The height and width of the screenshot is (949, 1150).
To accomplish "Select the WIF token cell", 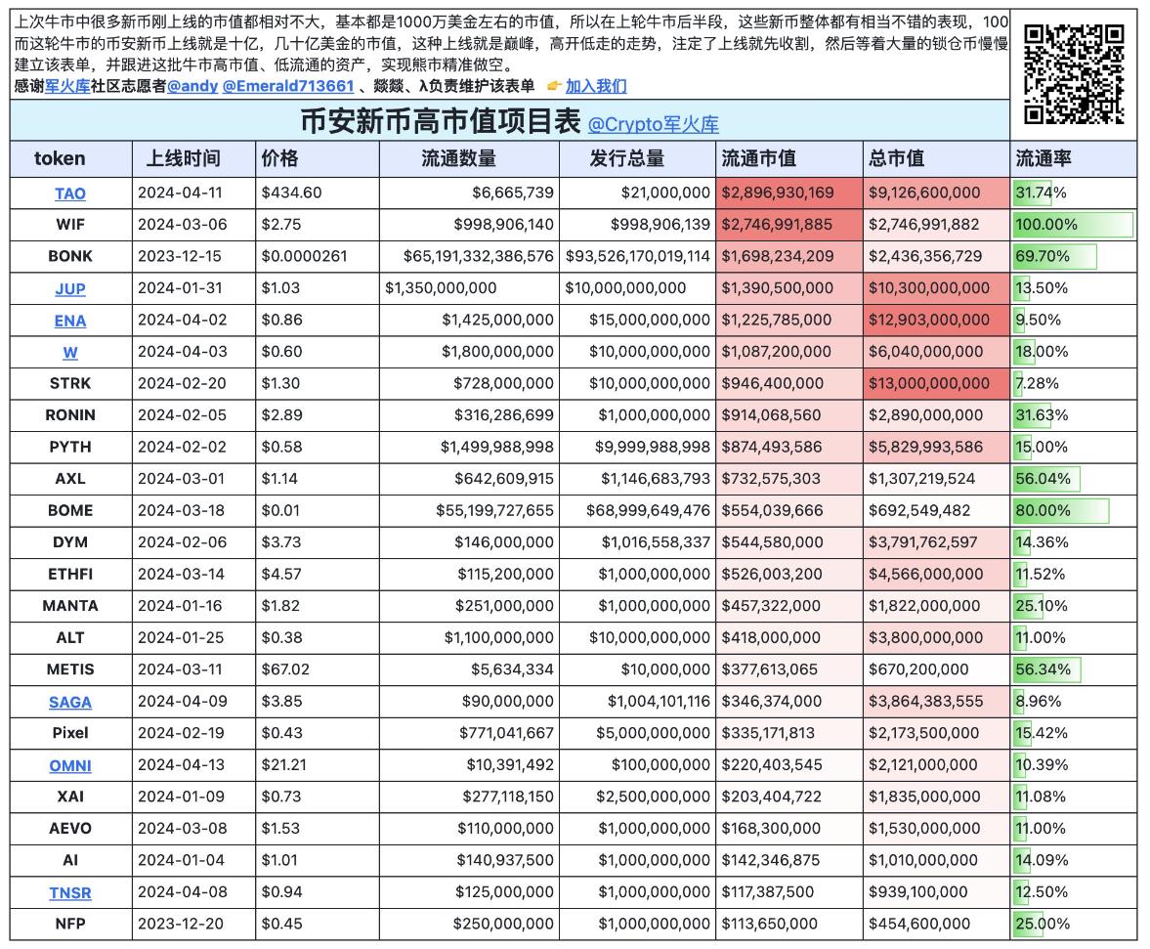I will 70,225.
